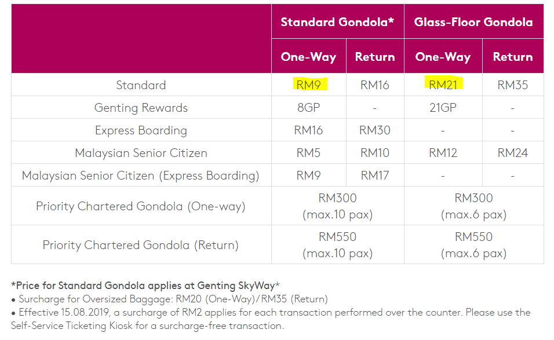This screenshot has height=340, width=554.
Task: Click the Express Boarding row label
Action: click(141, 130)
